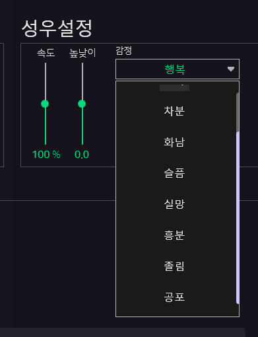Click the 속도 slider handle
This screenshot has width=258, height=337.
pos(45,104)
